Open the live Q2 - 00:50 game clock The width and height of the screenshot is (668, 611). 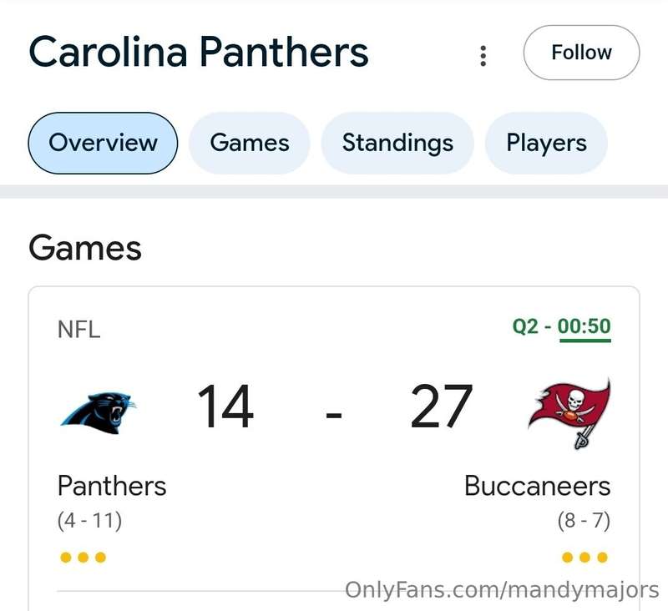pos(561,326)
